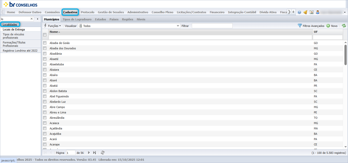
Task: Click the pager refresh icon
Action: [x=103, y=153]
